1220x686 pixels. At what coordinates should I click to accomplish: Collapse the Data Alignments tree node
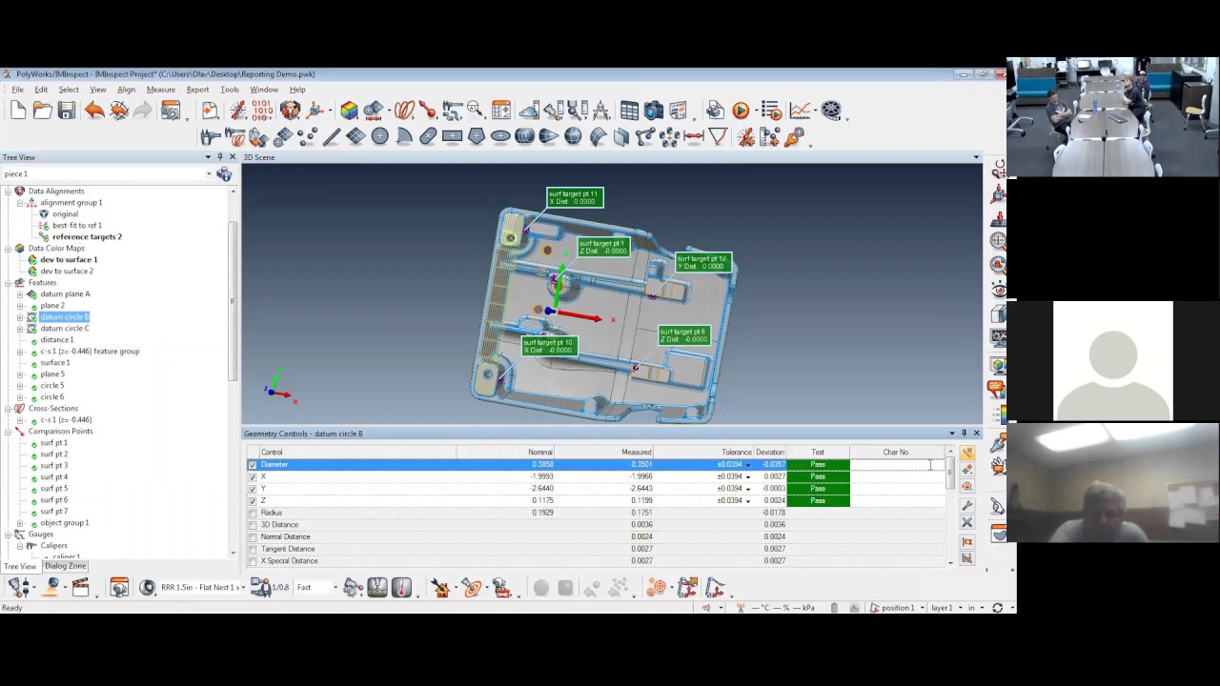point(8,192)
